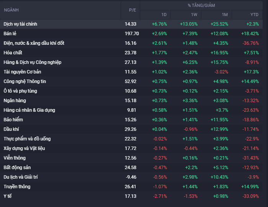
Task: Open the Bất động sản sector
Action: tap(17, 168)
